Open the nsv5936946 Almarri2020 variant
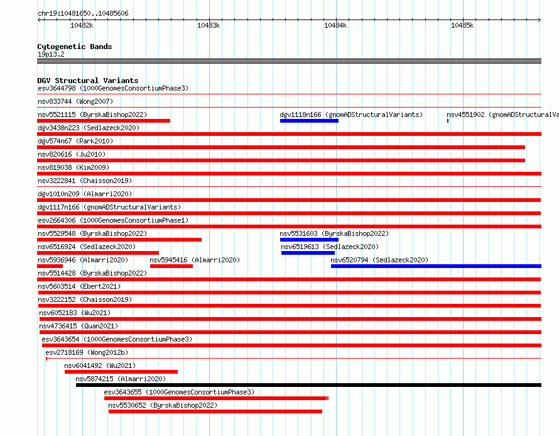 (83, 260)
